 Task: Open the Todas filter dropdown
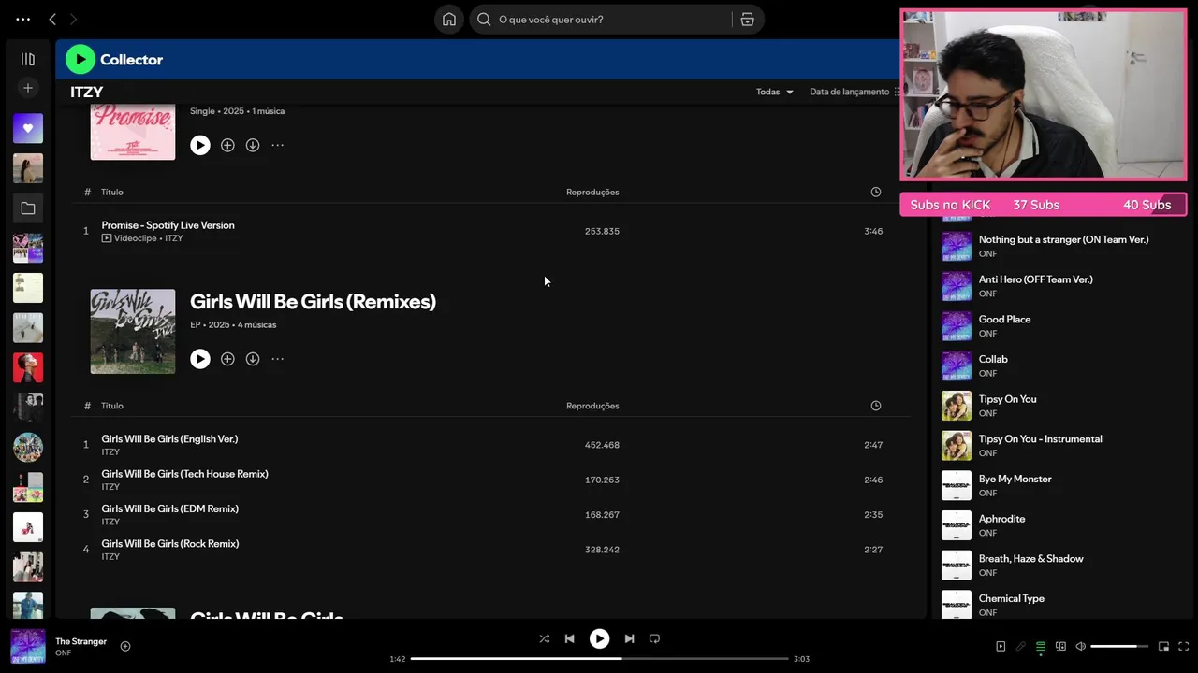click(x=775, y=92)
